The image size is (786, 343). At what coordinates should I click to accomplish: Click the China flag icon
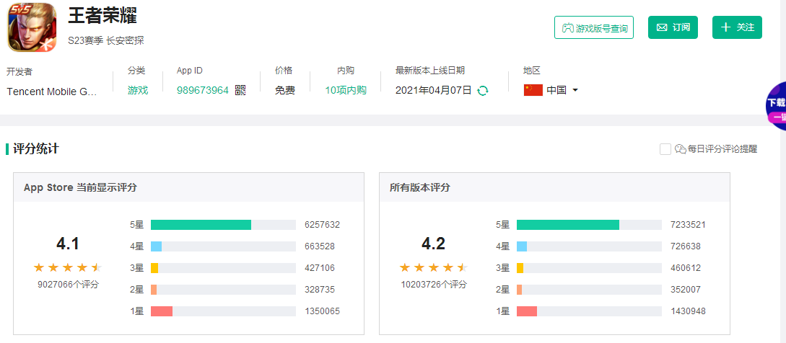click(533, 90)
